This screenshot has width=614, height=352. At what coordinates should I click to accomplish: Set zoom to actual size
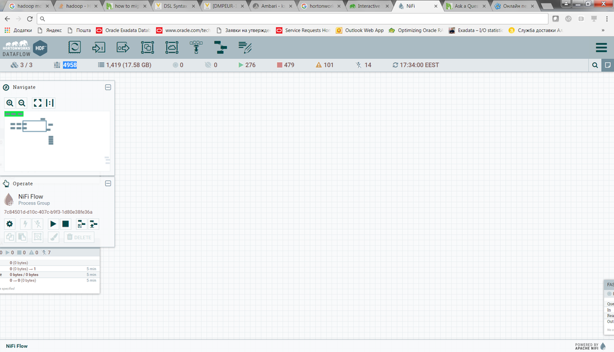tap(50, 103)
